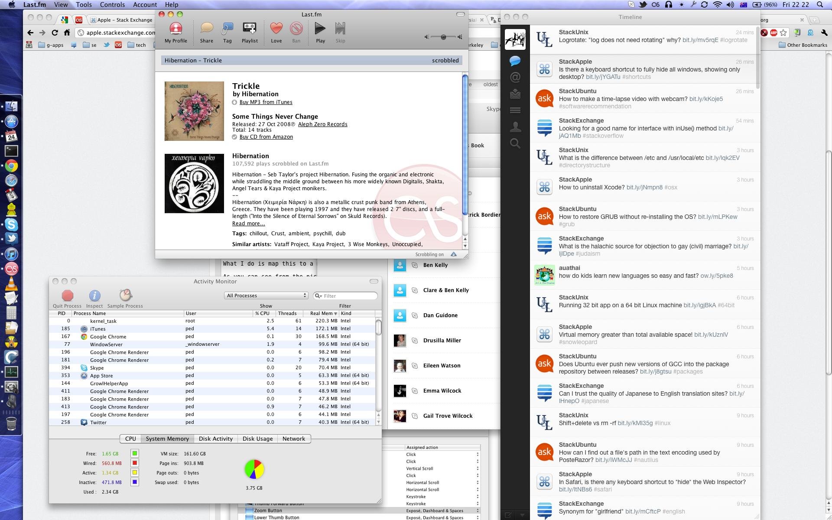Switch to the Network tab
Image resolution: width=832 pixels, height=520 pixels.
(x=294, y=439)
